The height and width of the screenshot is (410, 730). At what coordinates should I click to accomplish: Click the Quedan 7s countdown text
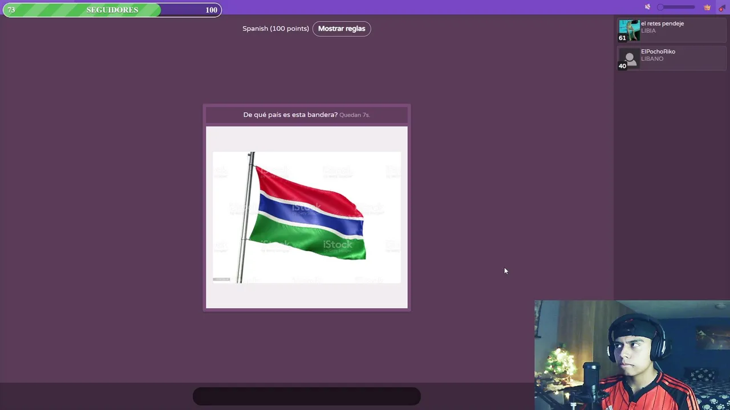point(355,115)
